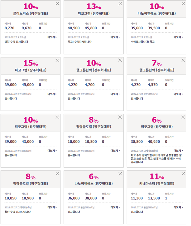The image size is (191, 226).
Task: Expand 더보기 on the 클리노믹스 review
Action: 52,37
